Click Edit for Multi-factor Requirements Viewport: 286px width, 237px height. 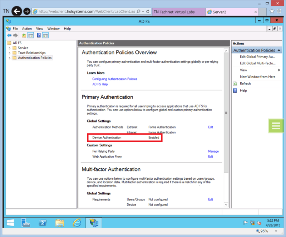point(211,199)
